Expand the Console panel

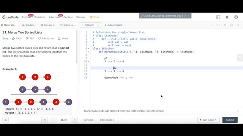point(90,120)
